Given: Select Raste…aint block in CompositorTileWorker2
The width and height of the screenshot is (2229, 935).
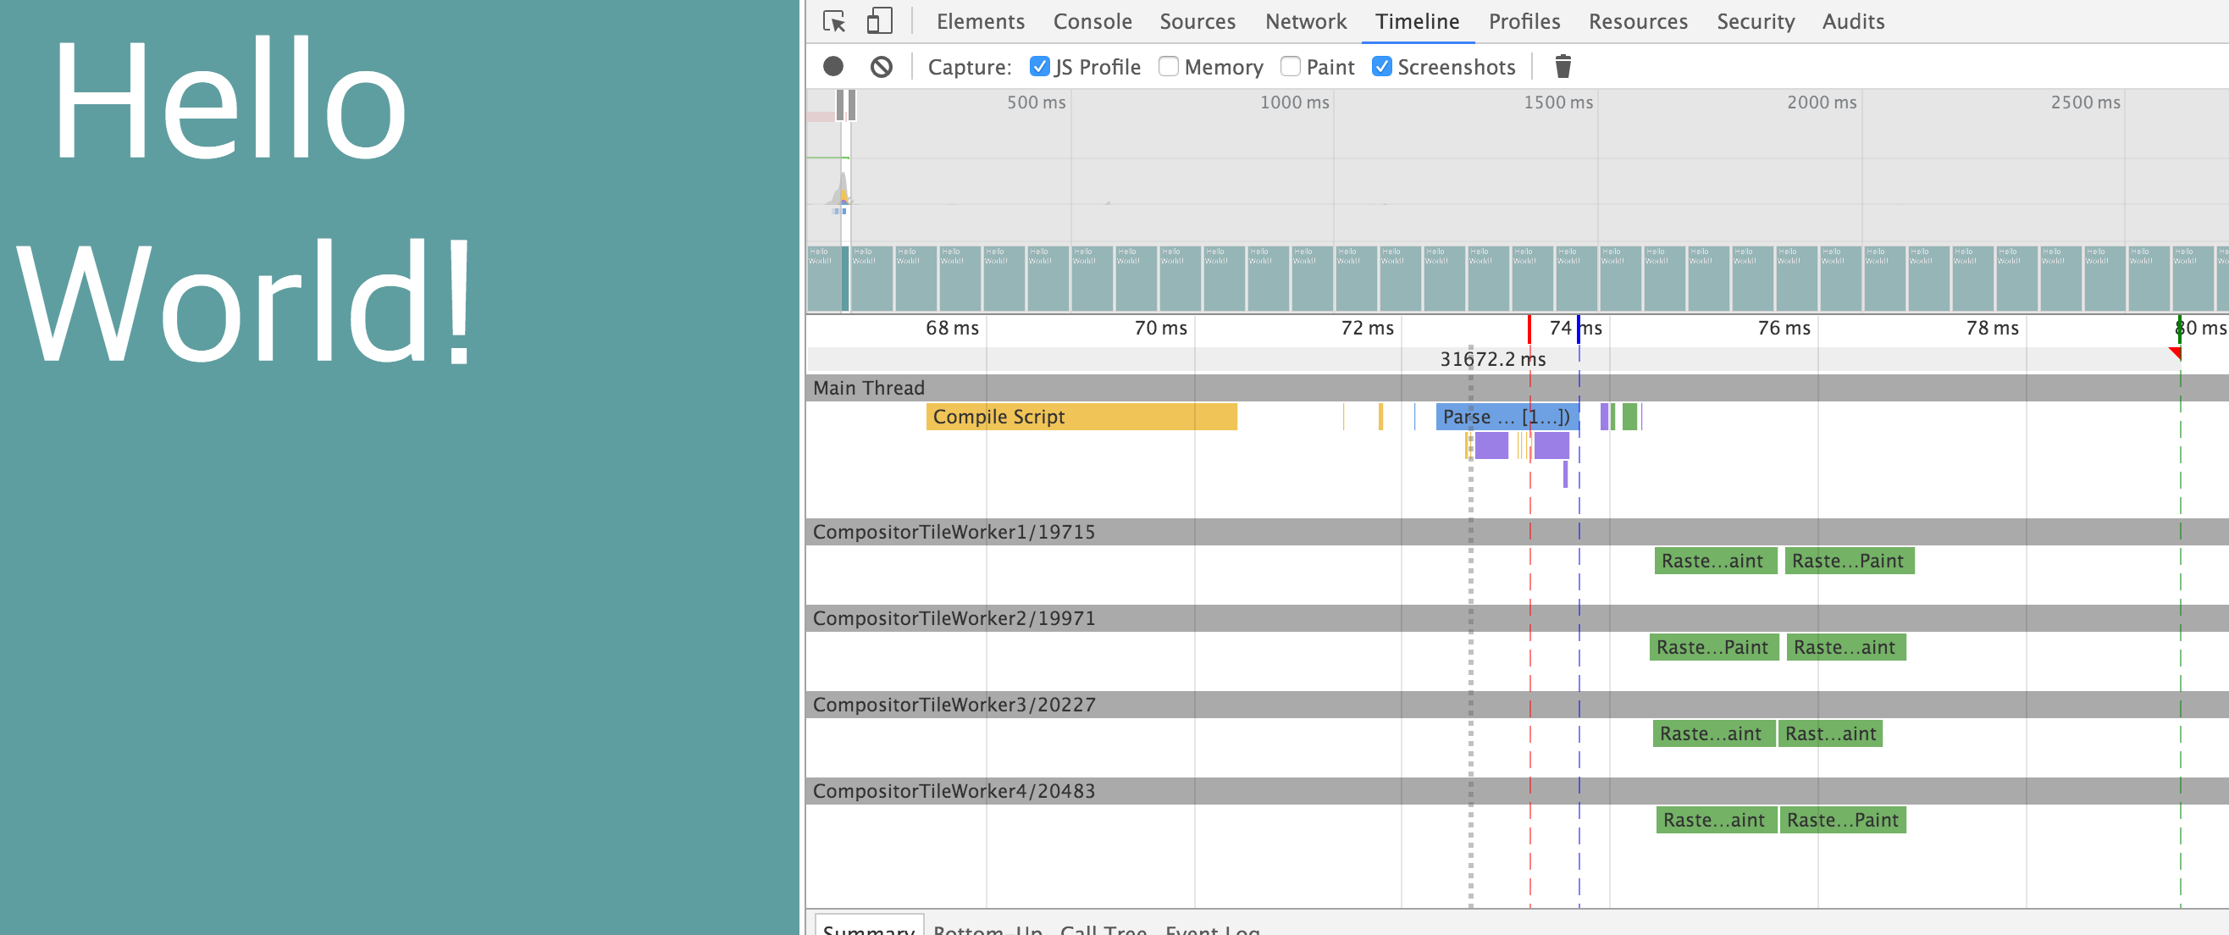Looking at the screenshot, I should 1845,647.
